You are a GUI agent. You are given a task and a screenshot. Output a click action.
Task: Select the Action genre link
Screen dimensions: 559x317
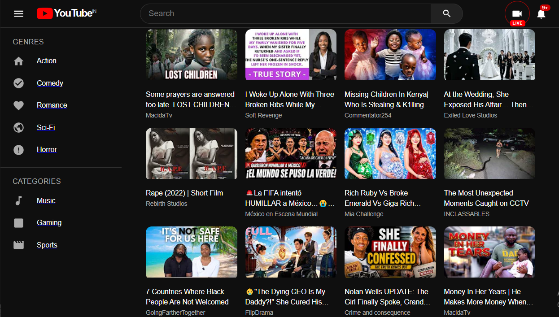47,61
